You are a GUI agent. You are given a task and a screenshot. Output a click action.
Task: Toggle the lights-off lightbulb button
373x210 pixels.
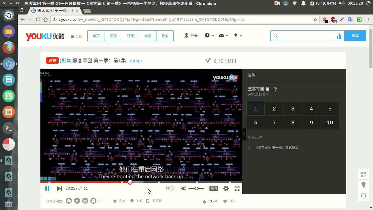pos(363,185)
